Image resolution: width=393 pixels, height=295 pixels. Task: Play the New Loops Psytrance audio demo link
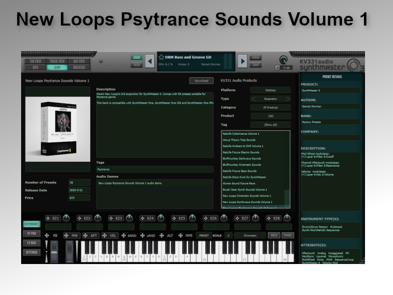(130, 183)
